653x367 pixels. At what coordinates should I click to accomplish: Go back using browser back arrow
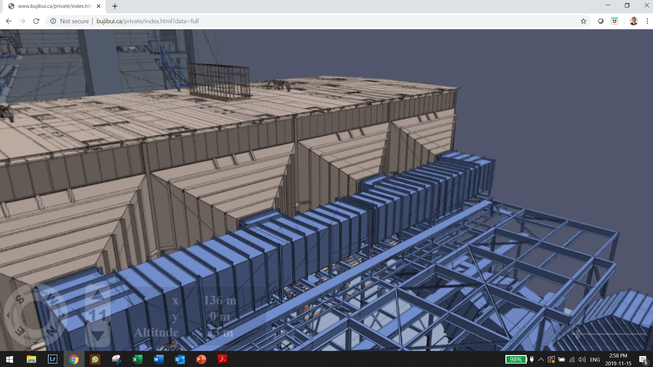coord(9,21)
